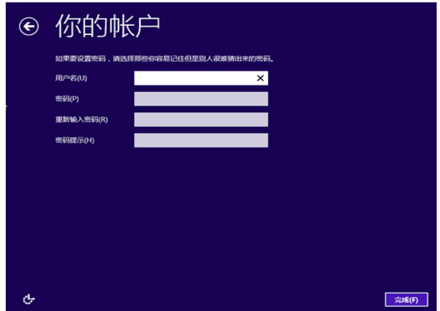The height and width of the screenshot is (311, 440).
Task: Open the Ease of Access icon
Action: tap(28, 299)
